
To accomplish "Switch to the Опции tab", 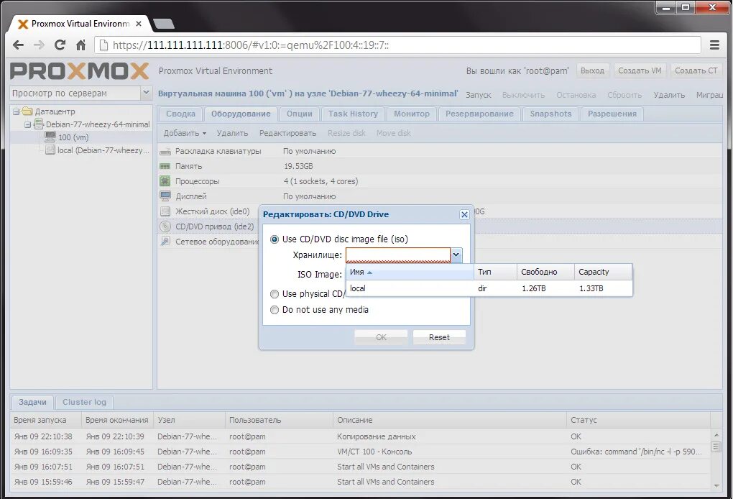I will click(x=299, y=114).
